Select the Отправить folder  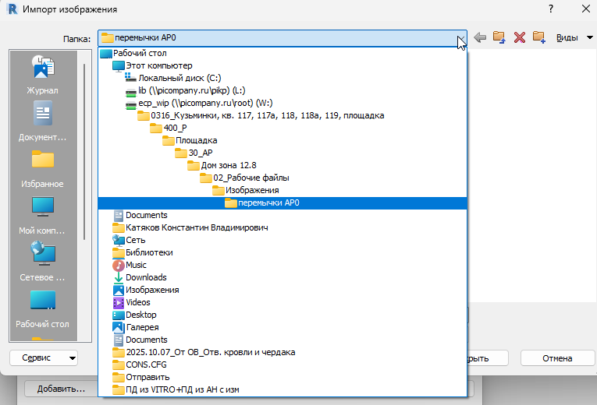point(283,377)
